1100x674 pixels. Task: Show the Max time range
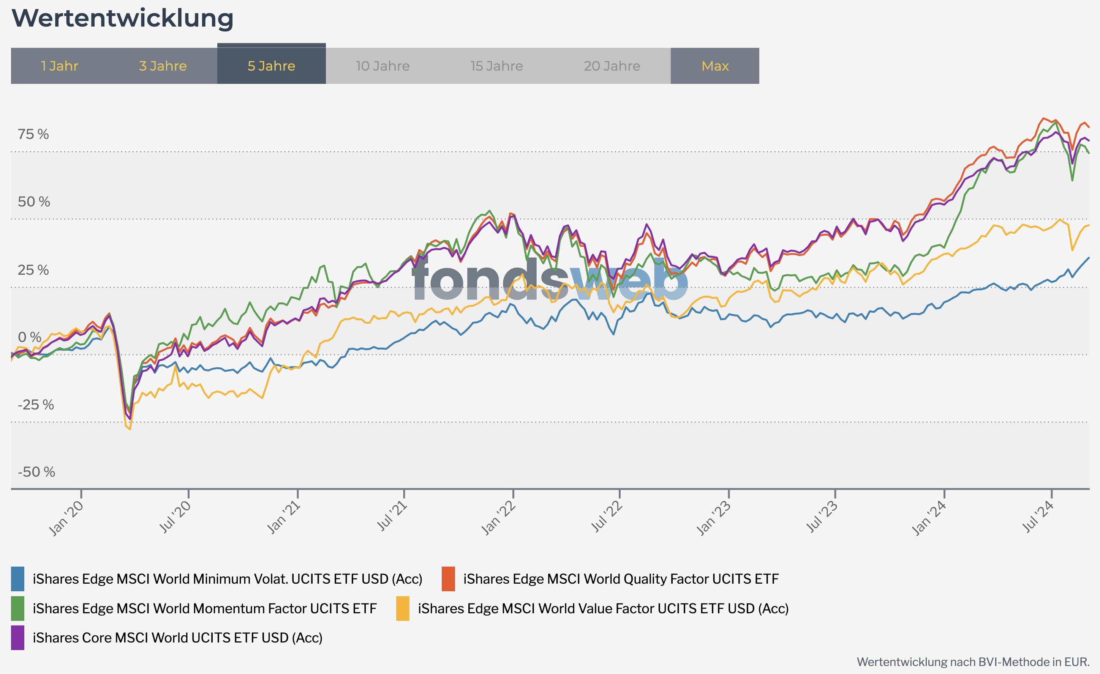[x=715, y=66]
